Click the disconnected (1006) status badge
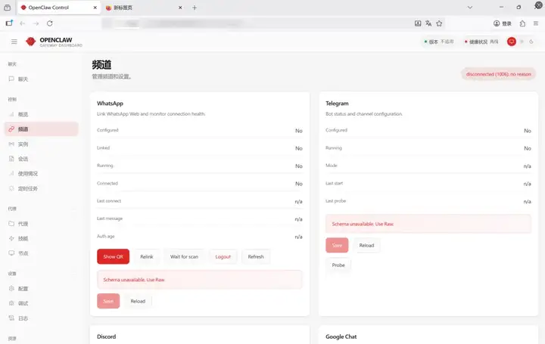This screenshot has height=344, width=545. pyautogui.click(x=498, y=74)
